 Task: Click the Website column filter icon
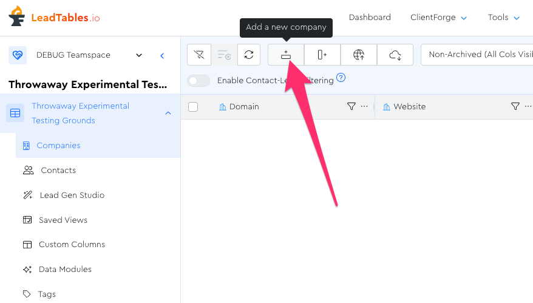515,106
